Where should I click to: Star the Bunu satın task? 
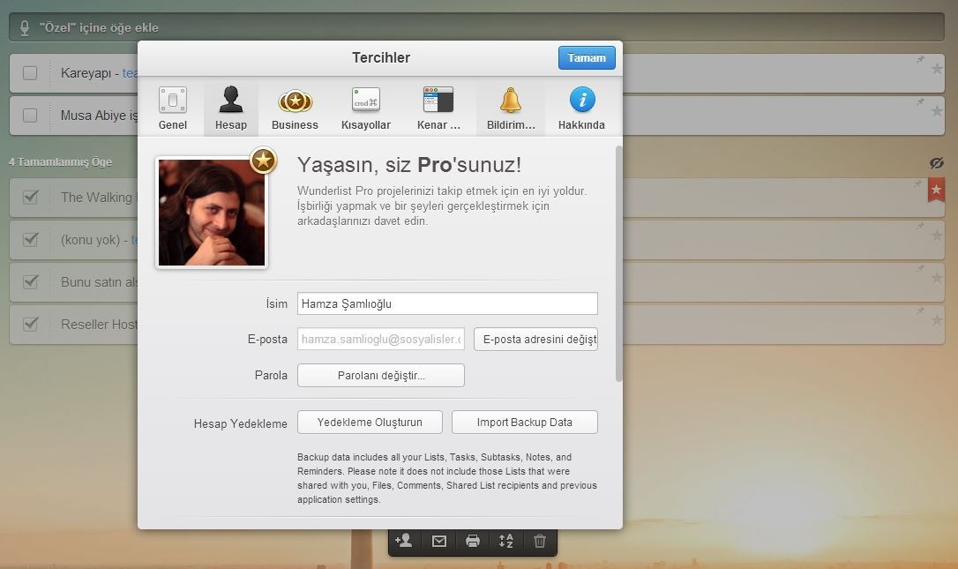937,278
